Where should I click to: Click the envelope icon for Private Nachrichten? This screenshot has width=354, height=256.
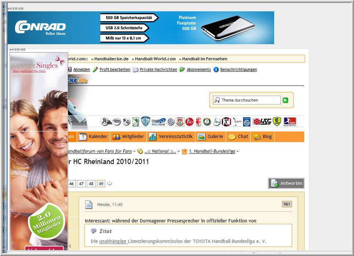tap(135, 69)
